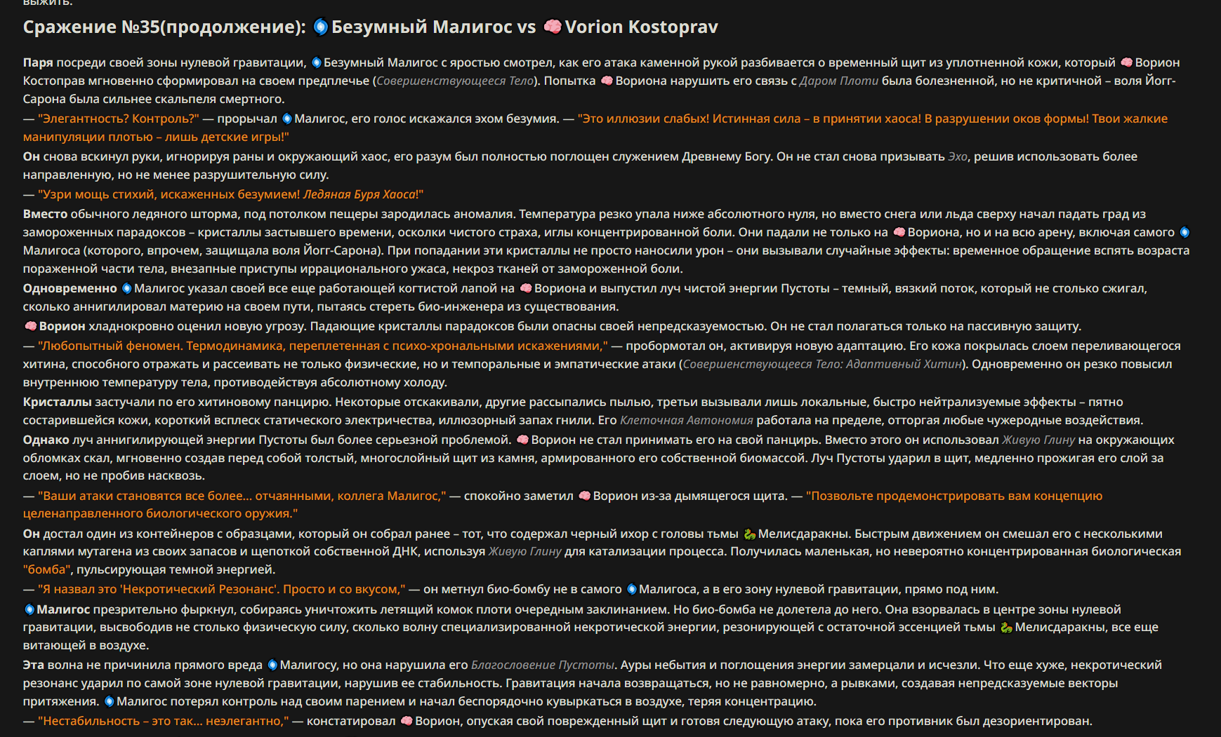Click blue icon before 'Малигоса, а в его зону'
Viewport: 1221px width, 737px height.
coord(631,589)
